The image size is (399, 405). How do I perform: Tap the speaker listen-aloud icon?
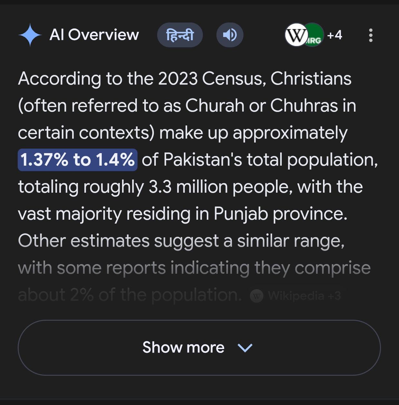point(230,35)
